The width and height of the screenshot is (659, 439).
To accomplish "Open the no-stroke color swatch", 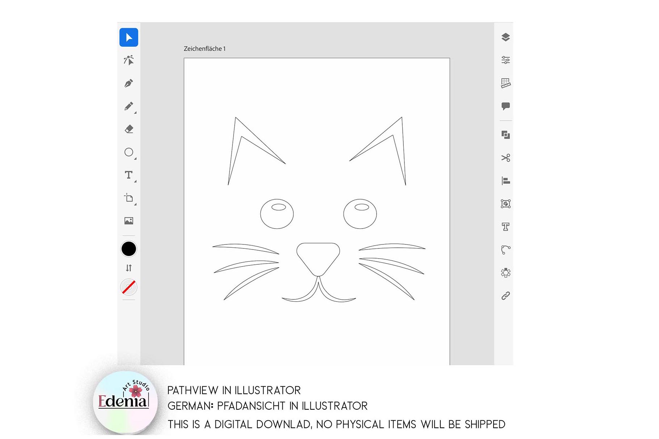I will click(129, 287).
